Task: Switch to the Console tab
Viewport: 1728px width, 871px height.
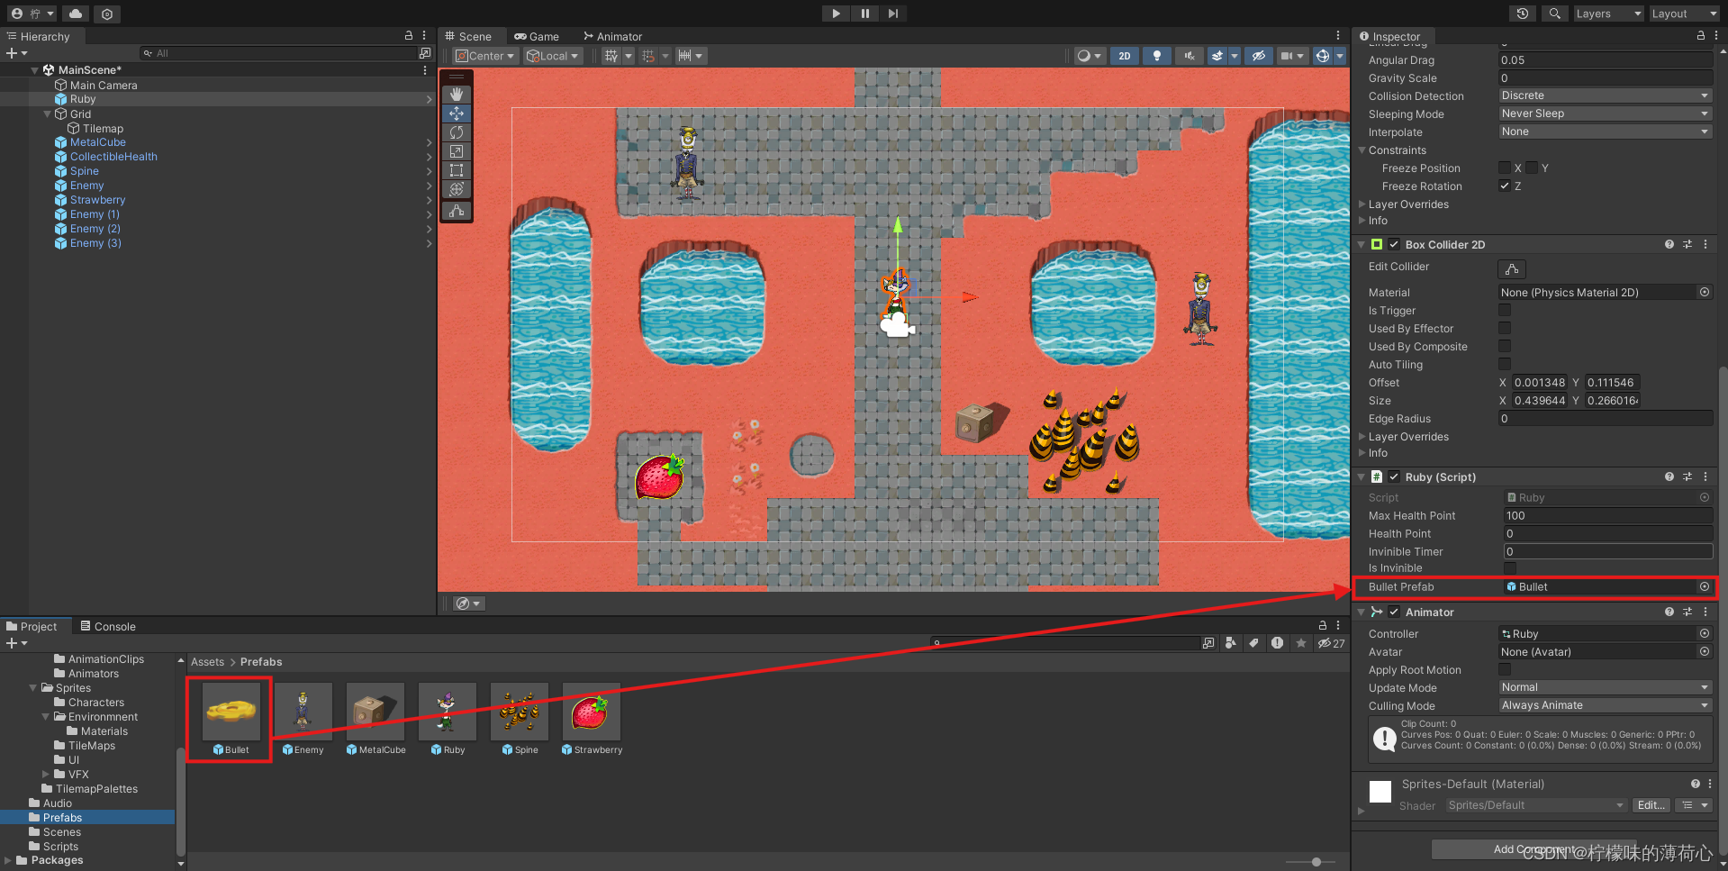Action: (x=108, y=627)
